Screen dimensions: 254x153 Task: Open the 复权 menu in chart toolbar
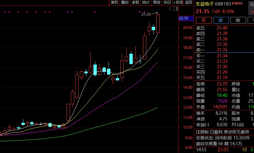click(x=115, y=2)
